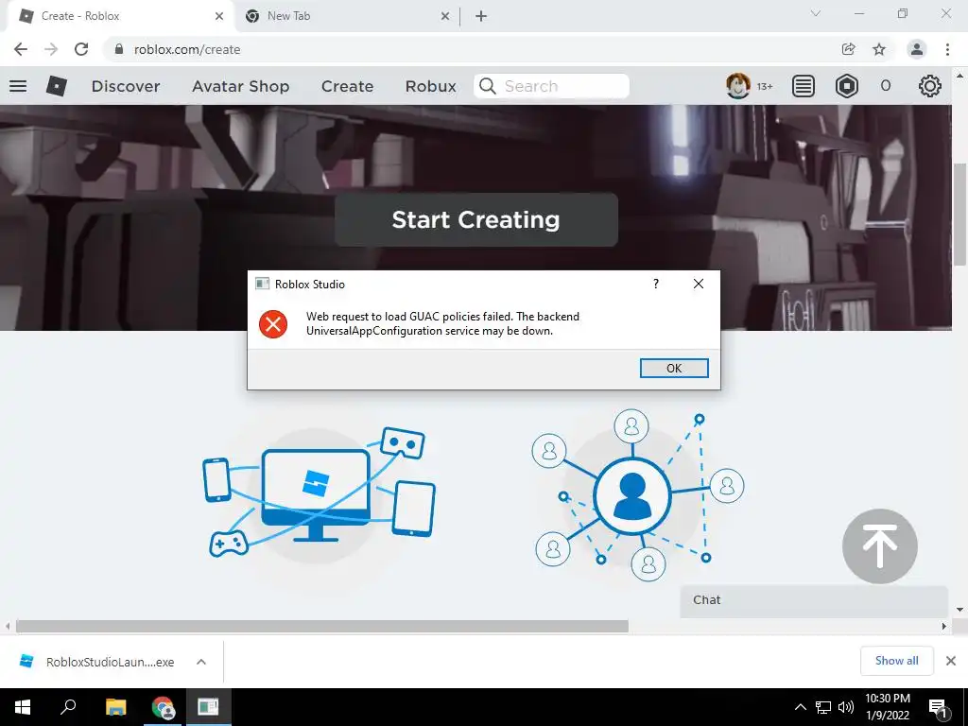Open the Windows Start menu
968x726 pixels.
pyautogui.click(x=23, y=707)
